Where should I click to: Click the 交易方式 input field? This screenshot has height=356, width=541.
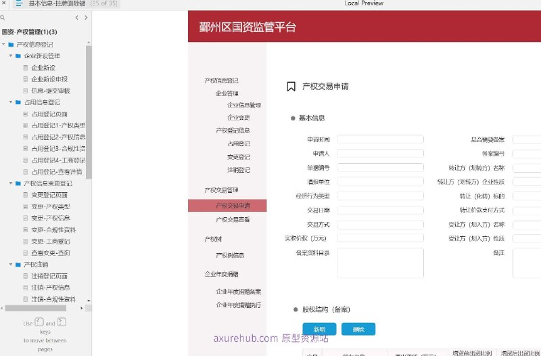point(380,225)
